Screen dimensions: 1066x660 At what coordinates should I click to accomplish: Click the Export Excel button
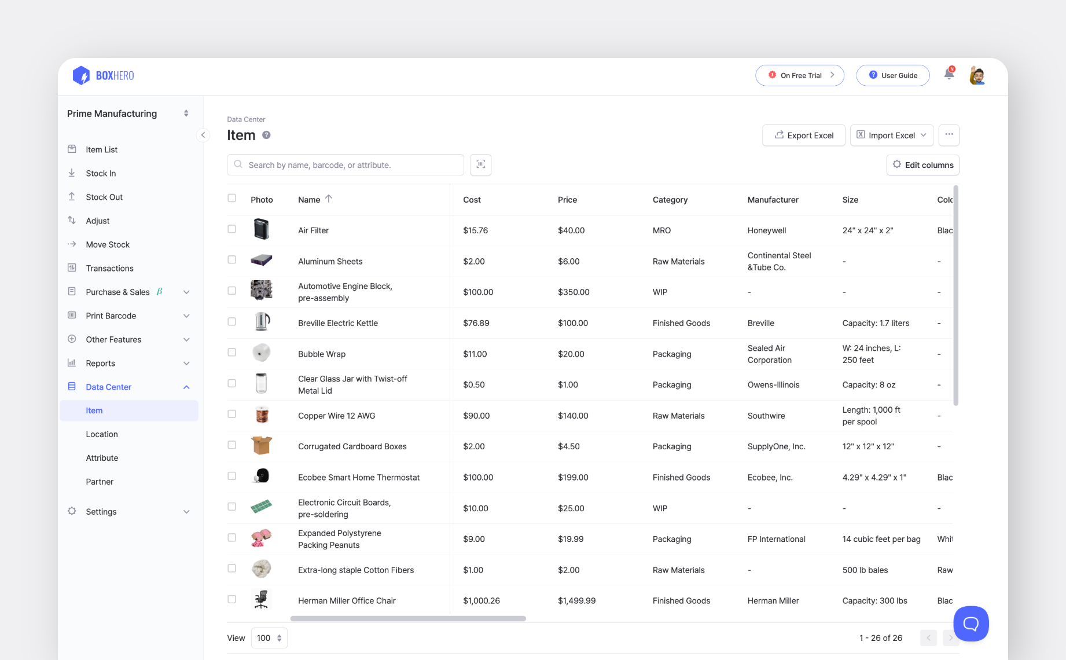click(x=803, y=135)
